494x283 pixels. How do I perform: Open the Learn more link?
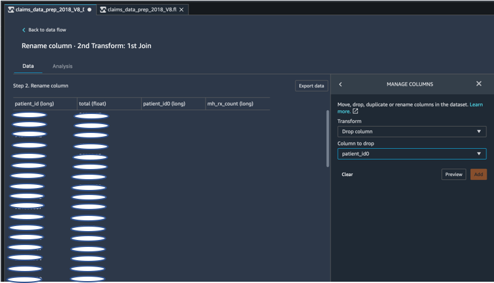pos(476,104)
